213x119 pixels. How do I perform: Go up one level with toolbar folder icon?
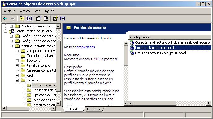(x=22, y=18)
